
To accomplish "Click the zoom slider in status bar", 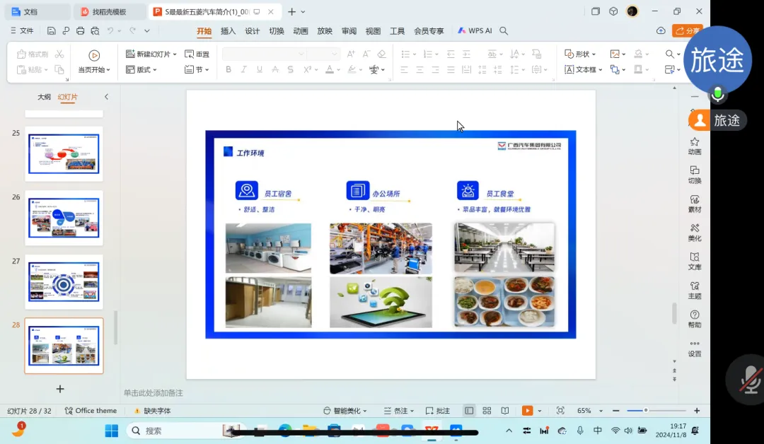I will [x=645, y=411].
